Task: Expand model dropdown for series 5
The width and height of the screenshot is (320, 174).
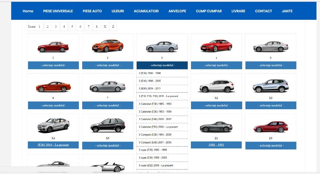Action: 271,65
